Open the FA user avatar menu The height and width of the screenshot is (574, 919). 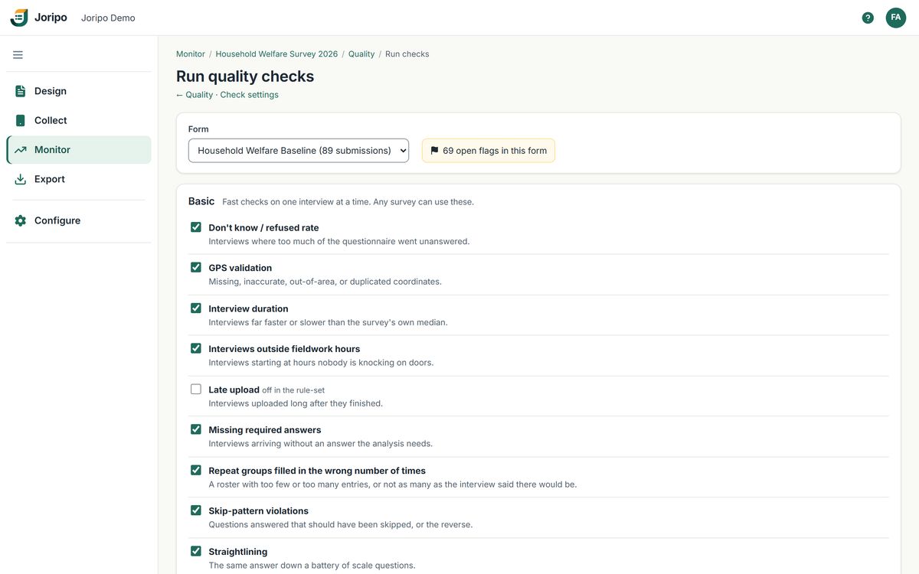pyautogui.click(x=896, y=18)
